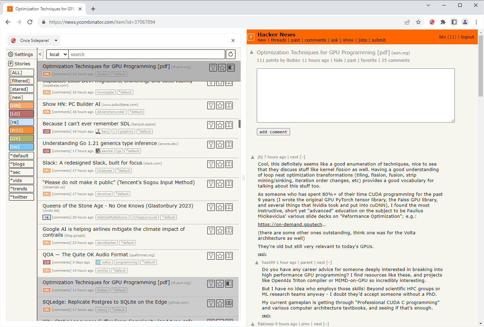Open the "local" search scope dropdown
The image size is (484, 327).
57,54
